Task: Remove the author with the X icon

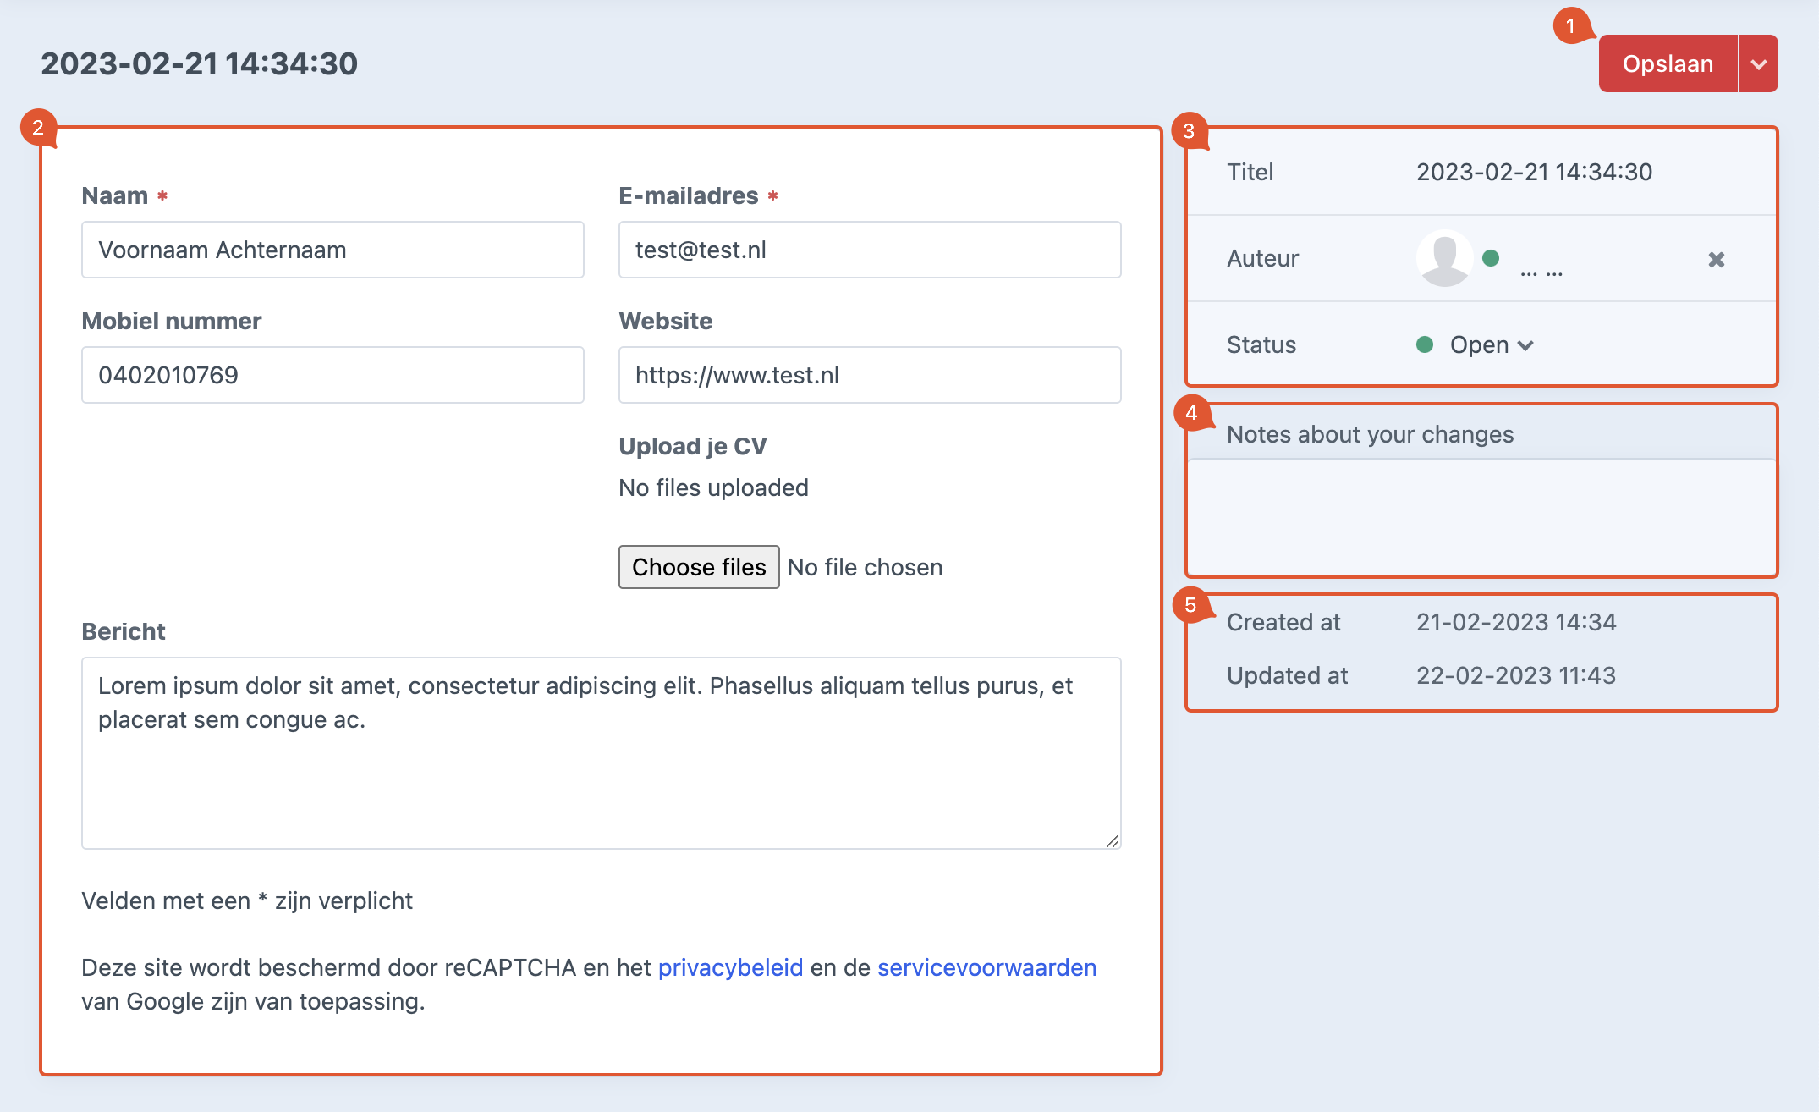Action: [1716, 260]
